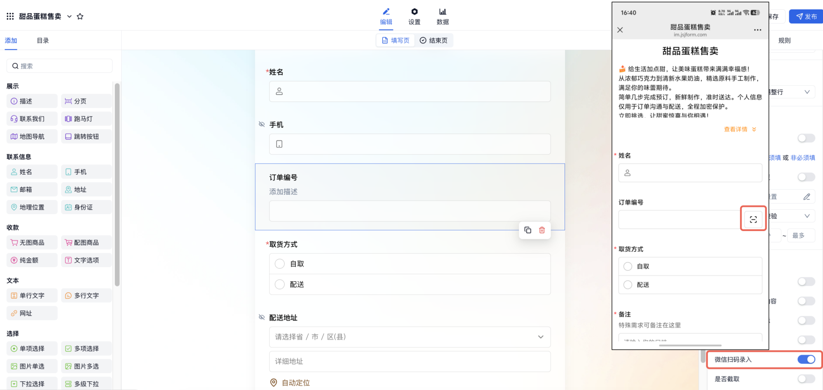Screen dimensions: 823x390
Task: Select the 配送 radio option in canvas
Action: [280, 284]
